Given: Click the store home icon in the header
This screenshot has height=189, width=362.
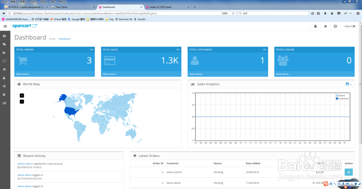Looking at the screenshot, I should 325,26.
